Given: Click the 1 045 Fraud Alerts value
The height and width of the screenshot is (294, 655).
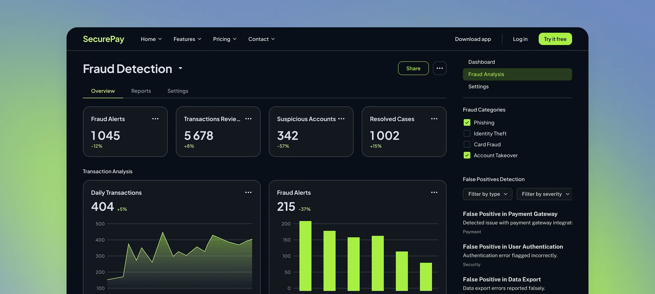Looking at the screenshot, I should click(105, 136).
